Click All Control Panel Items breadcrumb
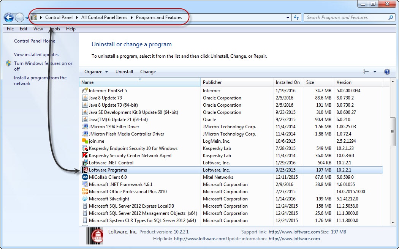The image size is (399, 249). tap(104, 17)
